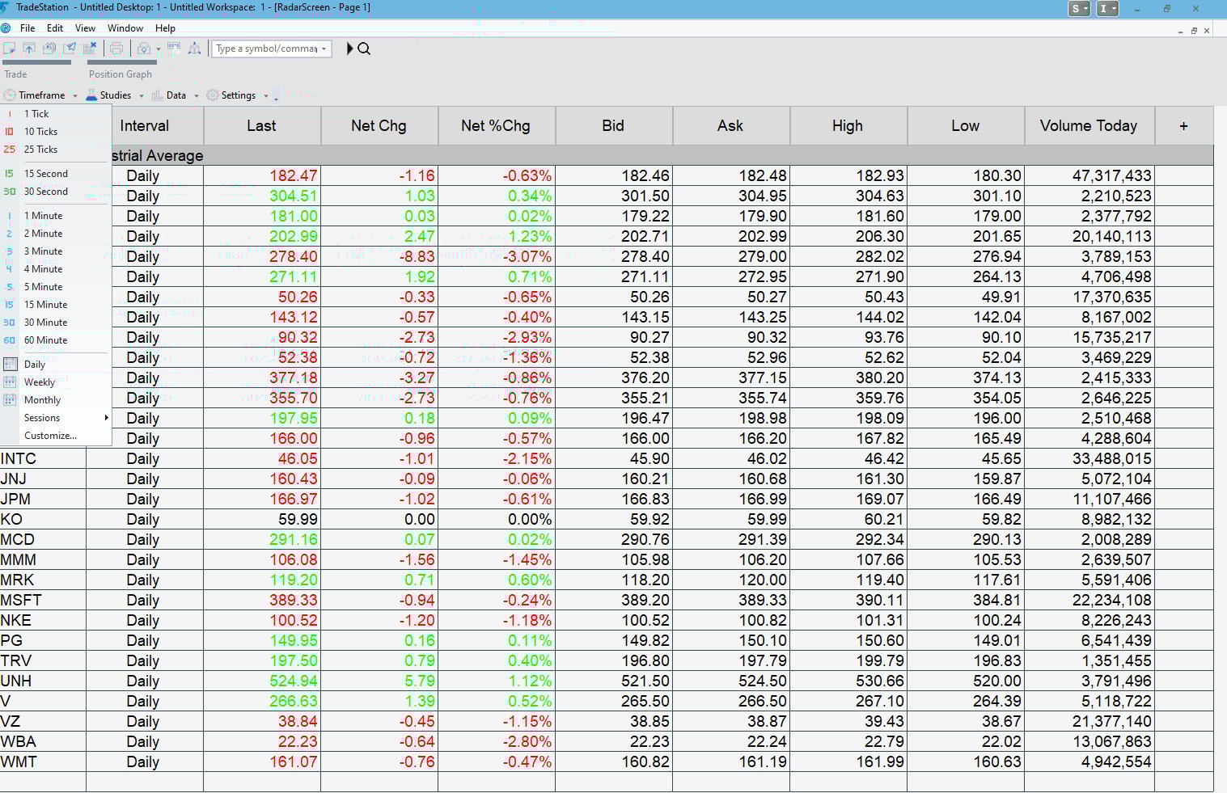1227x793 pixels.
Task: Choose 30 Minute timeframe
Action: tap(54, 323)
